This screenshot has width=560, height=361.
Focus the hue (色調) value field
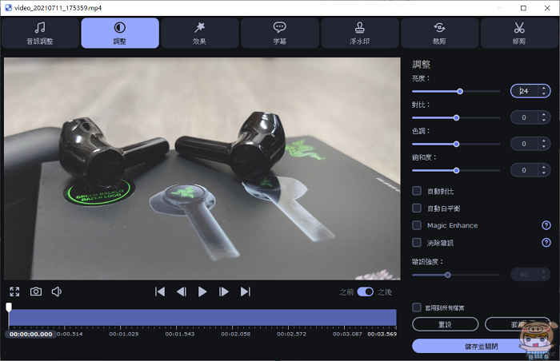524,144
